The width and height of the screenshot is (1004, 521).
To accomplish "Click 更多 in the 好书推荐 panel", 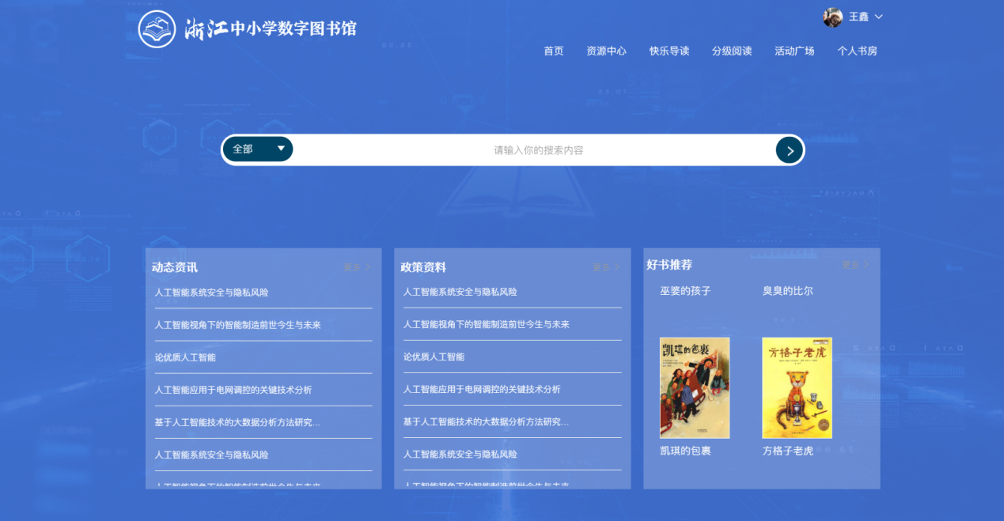I will coord(855,265).
